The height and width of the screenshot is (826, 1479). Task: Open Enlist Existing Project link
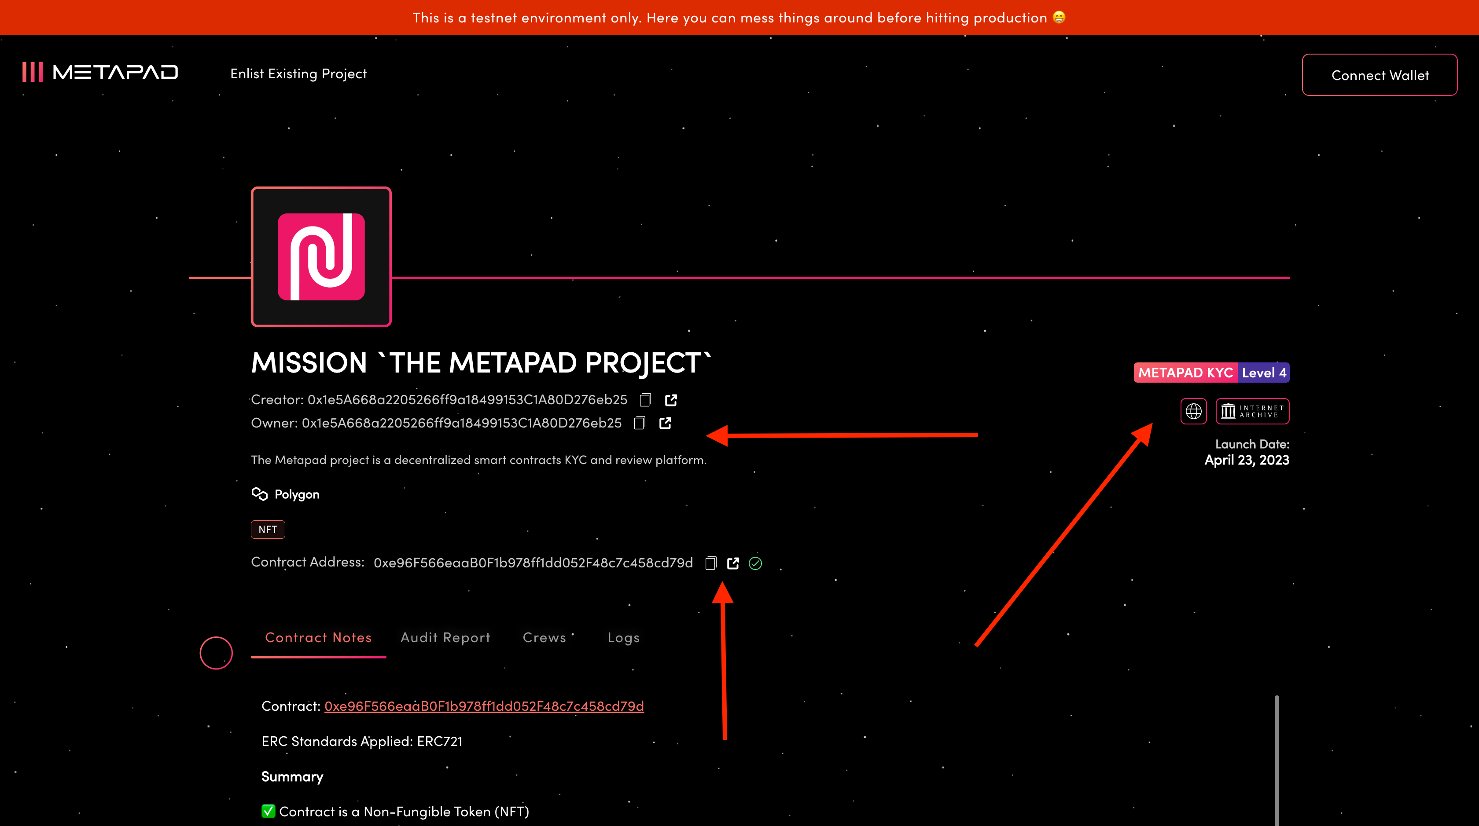(298, 74)
